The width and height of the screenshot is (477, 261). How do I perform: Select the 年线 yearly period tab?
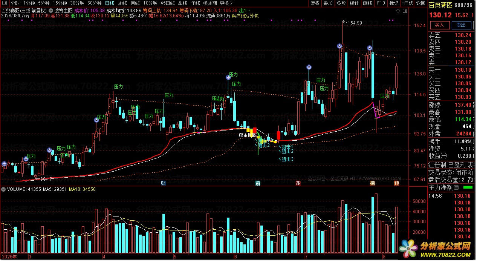click(x=196, y=3)
